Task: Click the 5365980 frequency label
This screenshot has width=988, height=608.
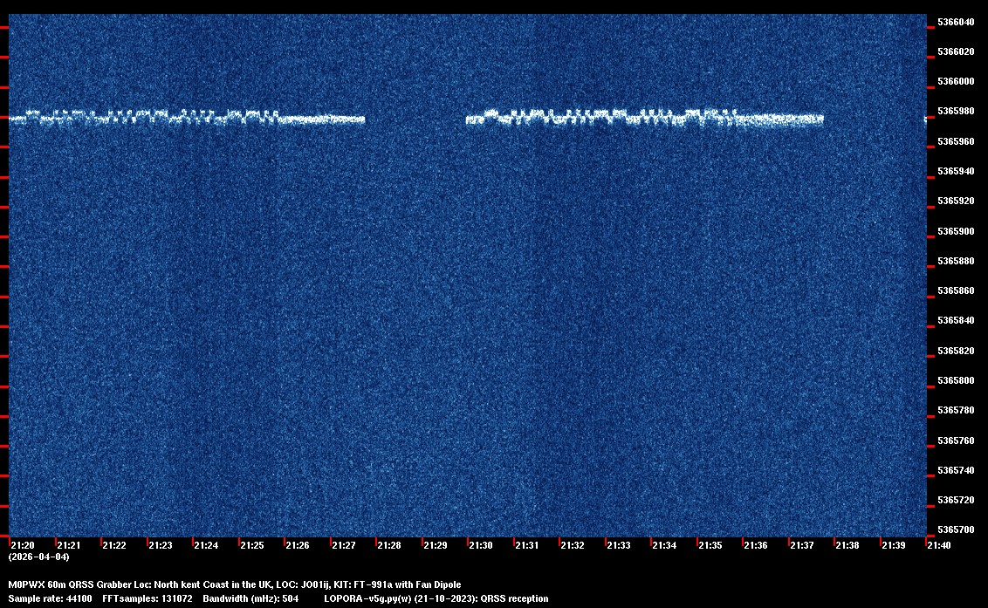Action: coord(955,111)
